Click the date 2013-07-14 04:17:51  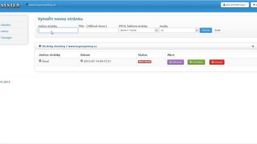(x=97, y=61)
